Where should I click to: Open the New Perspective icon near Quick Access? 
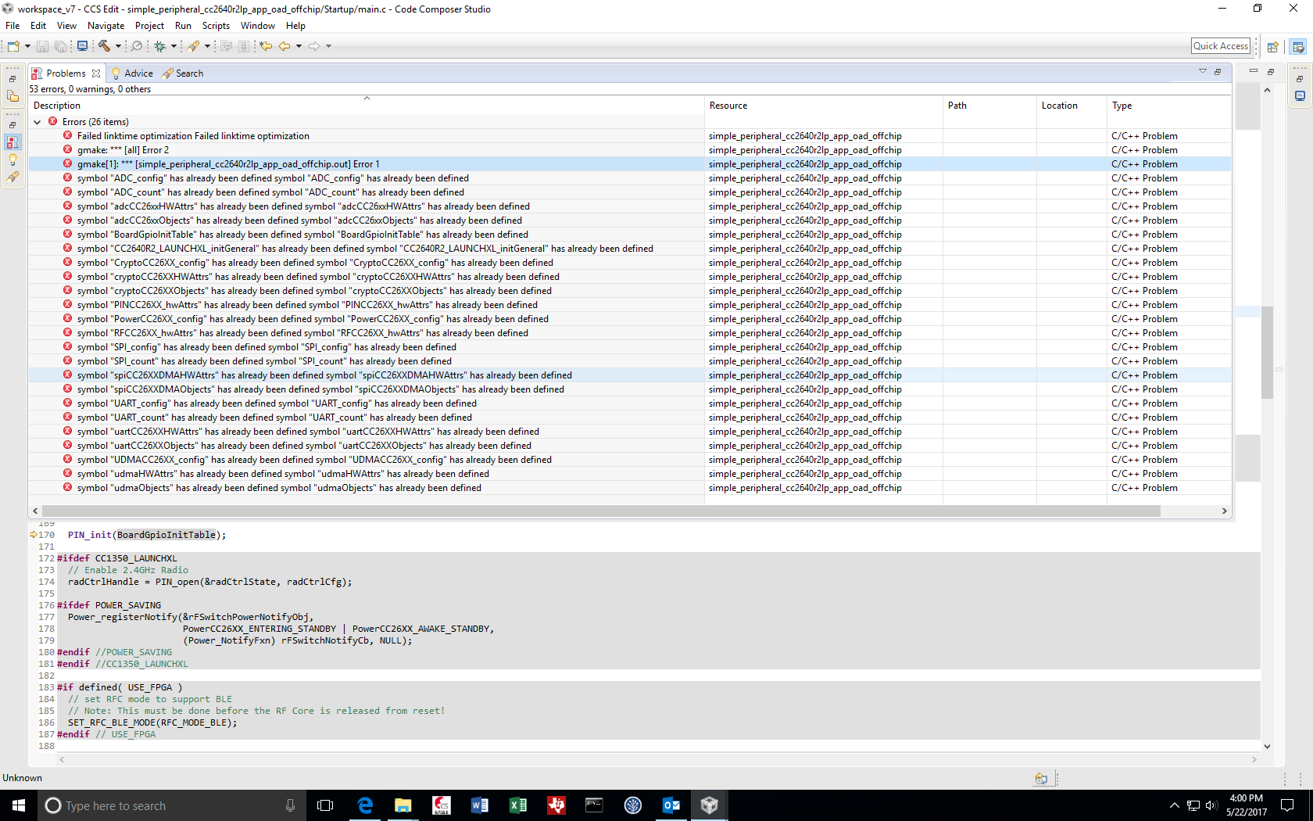[x=1272, y=46]
